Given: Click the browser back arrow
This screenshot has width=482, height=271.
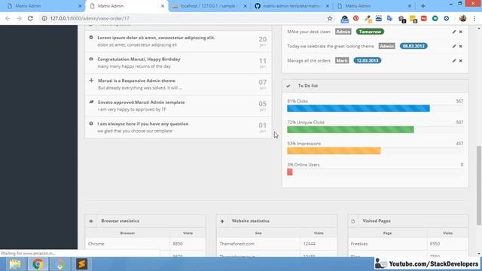Looking at the screenshot, I should [x=8, y=18].
